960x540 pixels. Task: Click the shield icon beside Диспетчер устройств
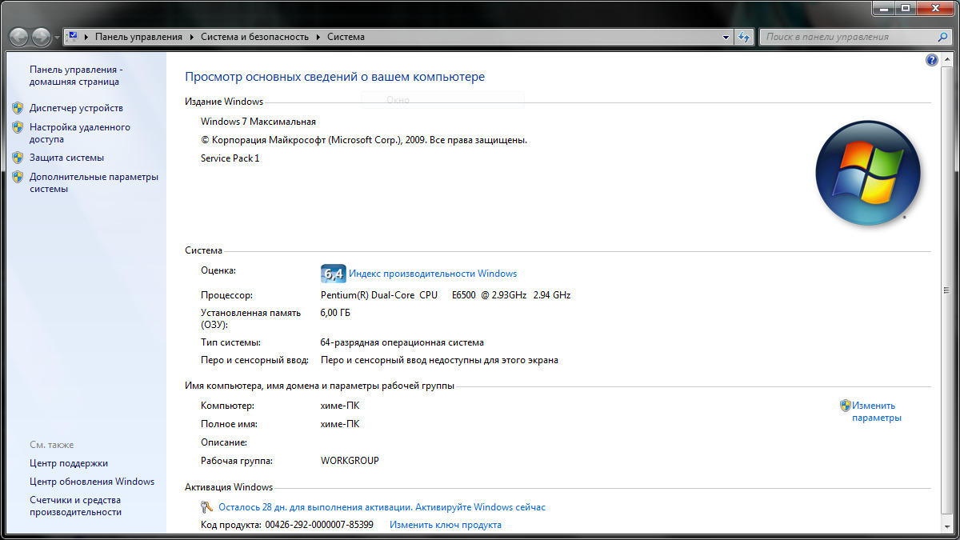click(x=18, y=108)
